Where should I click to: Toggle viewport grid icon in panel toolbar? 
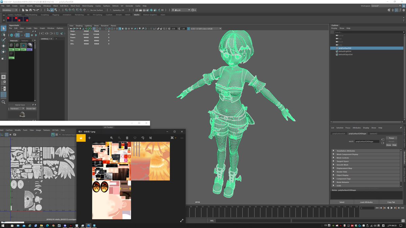(94, 29)
